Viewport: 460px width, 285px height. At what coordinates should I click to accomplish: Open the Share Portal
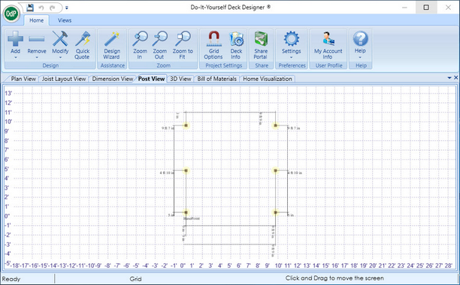point(261,45)
